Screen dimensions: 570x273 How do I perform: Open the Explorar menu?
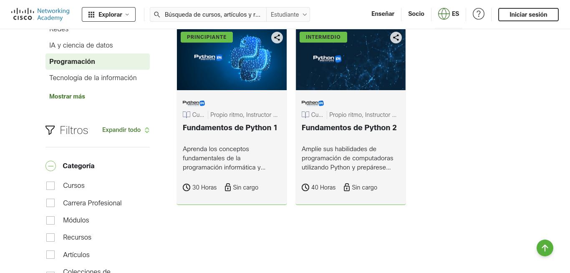pyautogui.click(x=108, y=15)
